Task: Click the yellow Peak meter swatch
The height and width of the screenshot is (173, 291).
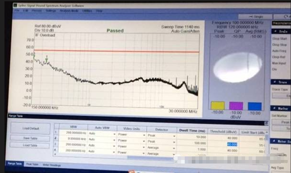Action: 218,106
